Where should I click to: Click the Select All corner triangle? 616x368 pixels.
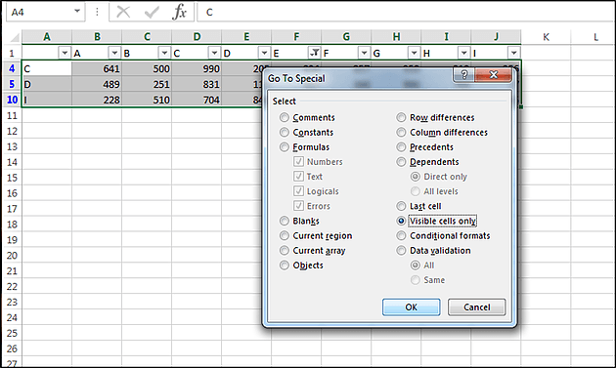tap(15, 37)
